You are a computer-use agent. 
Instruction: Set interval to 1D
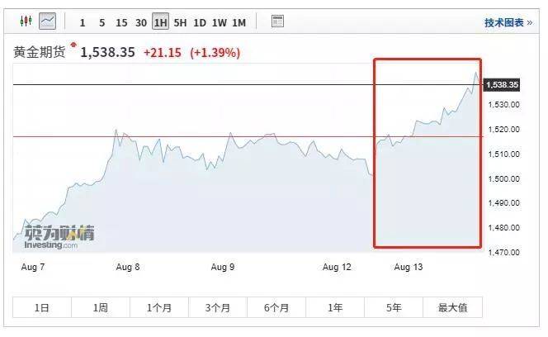click(x=200, y=22)
